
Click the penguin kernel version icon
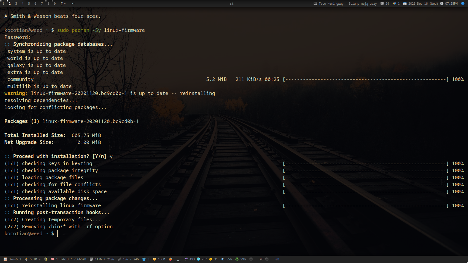point(26,259)
